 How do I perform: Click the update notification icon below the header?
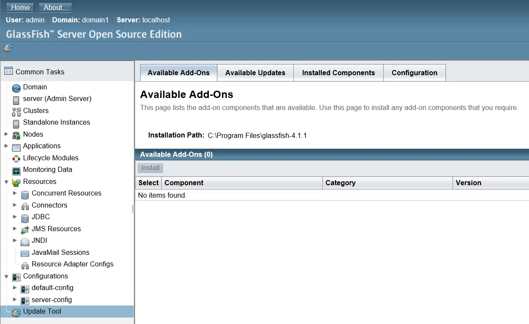pos(8,48)
